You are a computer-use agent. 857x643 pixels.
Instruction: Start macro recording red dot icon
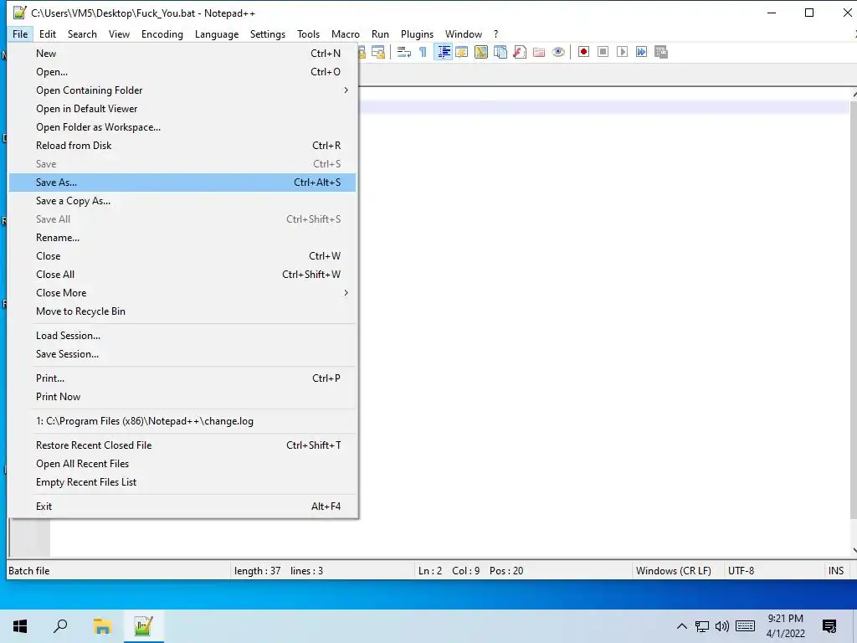583,52
